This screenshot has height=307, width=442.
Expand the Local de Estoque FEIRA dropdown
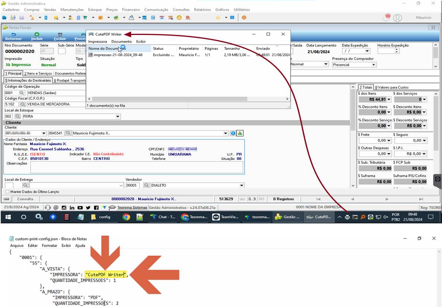click(x=118, y=116)
